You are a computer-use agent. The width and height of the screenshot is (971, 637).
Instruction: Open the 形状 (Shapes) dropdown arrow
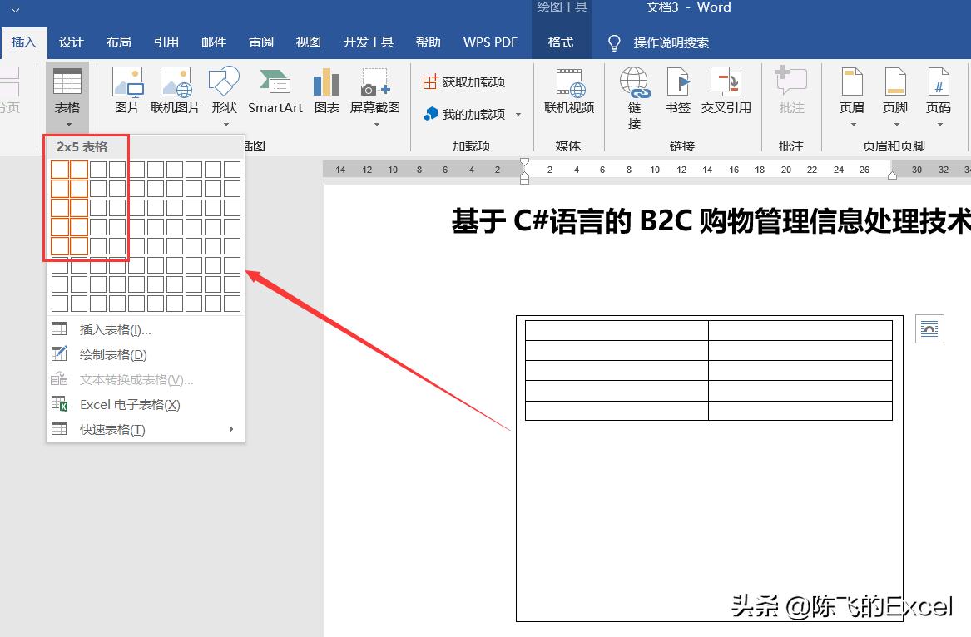tap(224, 123)
